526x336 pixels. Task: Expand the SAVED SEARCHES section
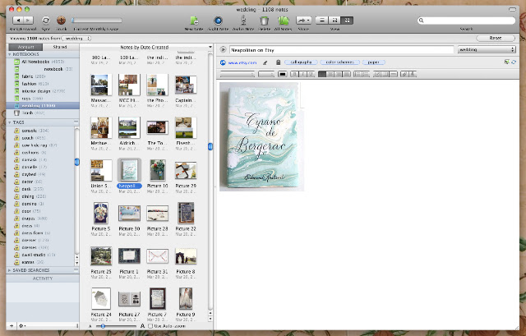pyautogui.click(x=10, y=270)
